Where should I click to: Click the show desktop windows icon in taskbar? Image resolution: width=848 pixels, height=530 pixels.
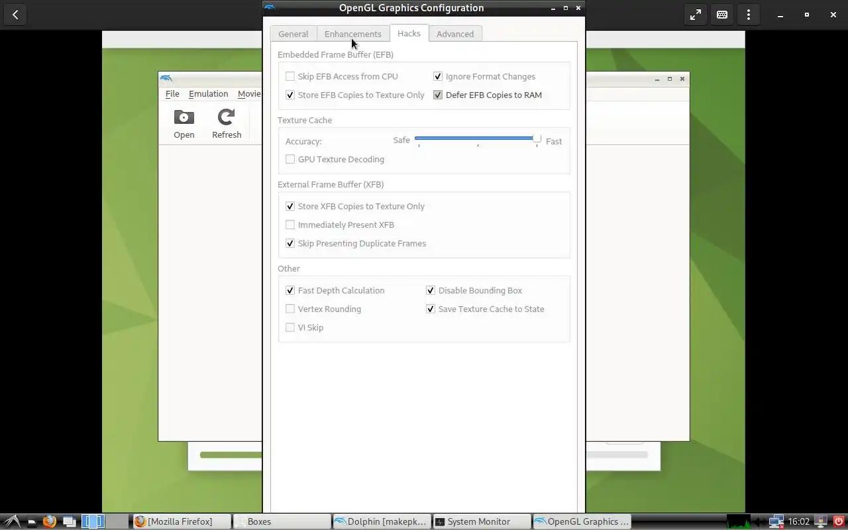point(70,521)
